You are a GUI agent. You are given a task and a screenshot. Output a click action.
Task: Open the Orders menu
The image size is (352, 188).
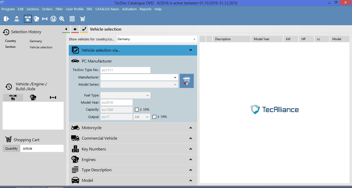coord(47,9)
